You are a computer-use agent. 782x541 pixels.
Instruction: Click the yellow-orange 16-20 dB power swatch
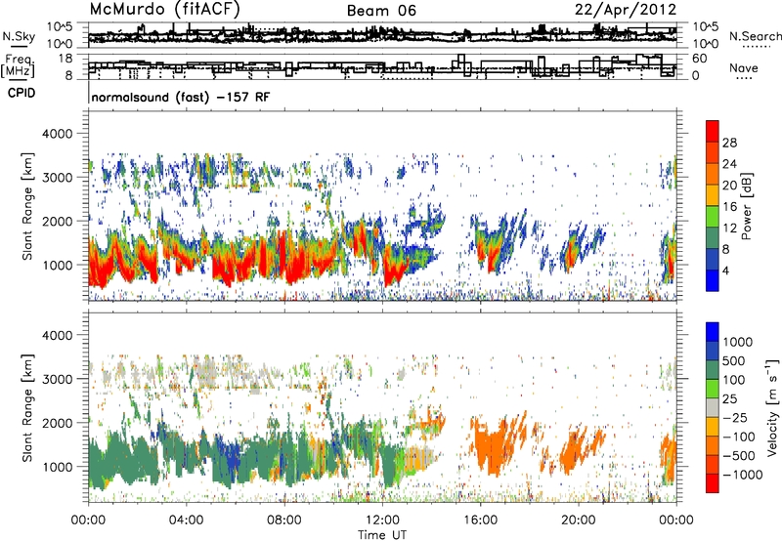coord(713,194)
